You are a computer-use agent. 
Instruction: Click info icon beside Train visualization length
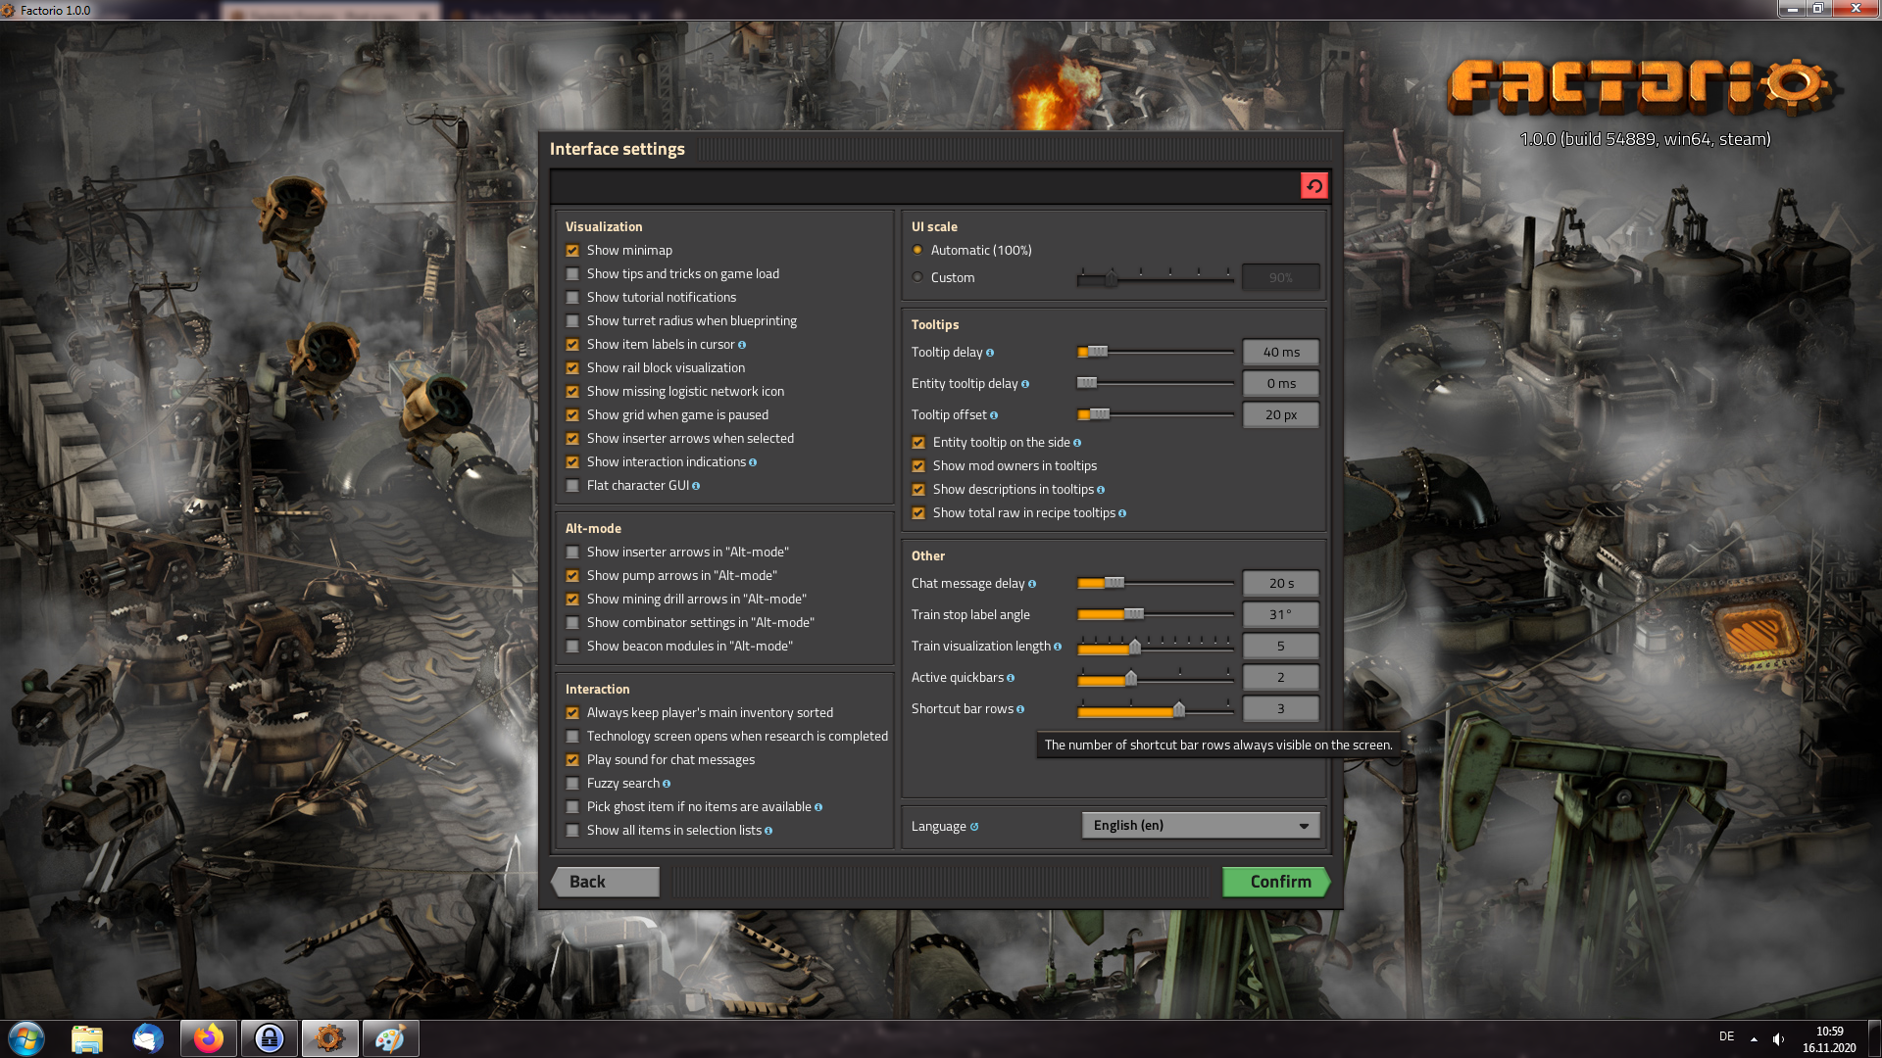(1058, 647)
